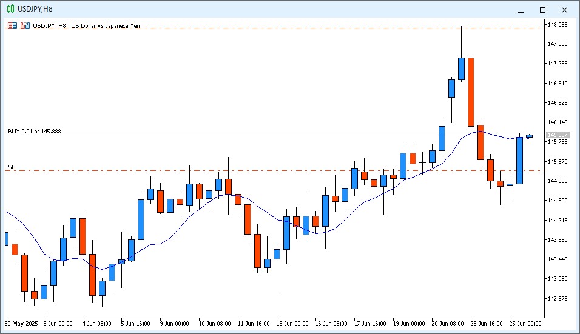
Task: Click the 148.065 price scale label
Action: (x=558, y=25)
